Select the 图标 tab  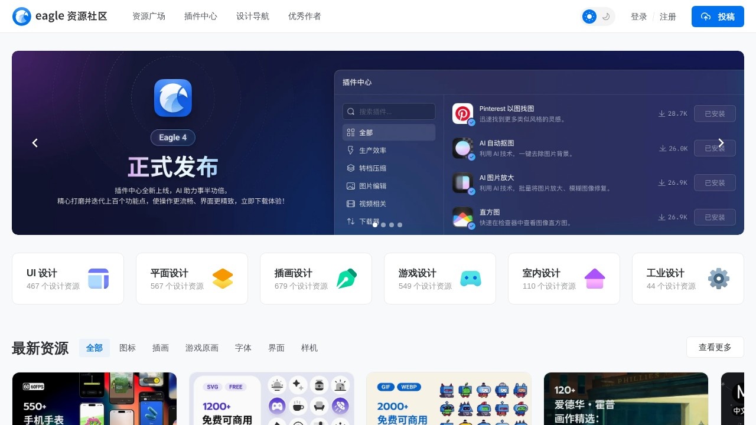click(x=128, y=348)
